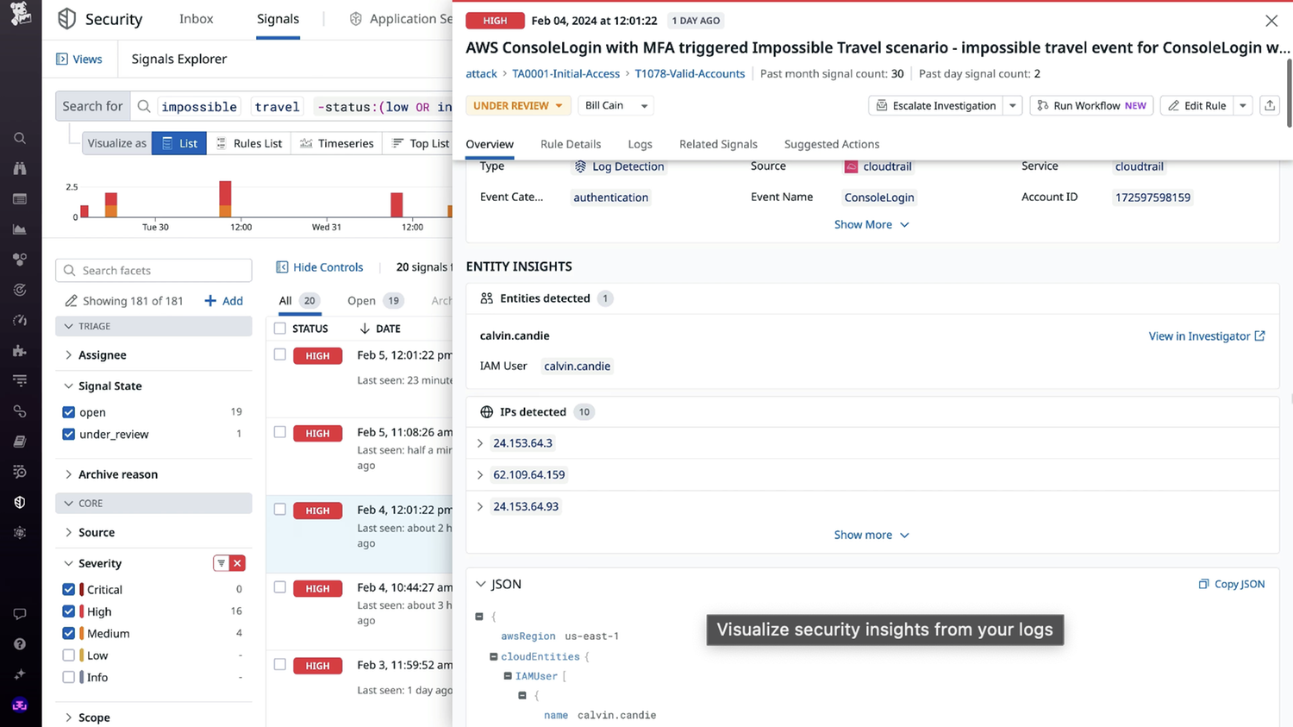Uncheck the Critical severity checkbox
This screenshot has height=727, width=1293.
(x=69, y=589)
